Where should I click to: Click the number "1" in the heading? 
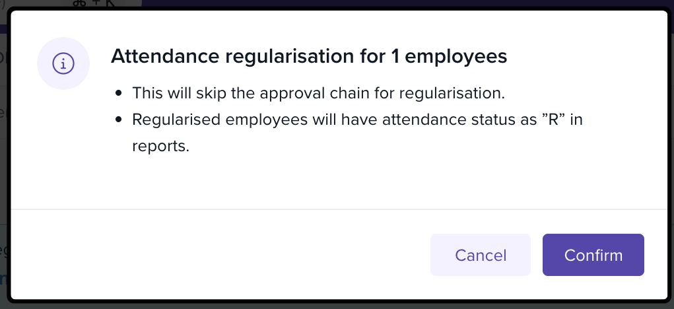coord(394,57)
